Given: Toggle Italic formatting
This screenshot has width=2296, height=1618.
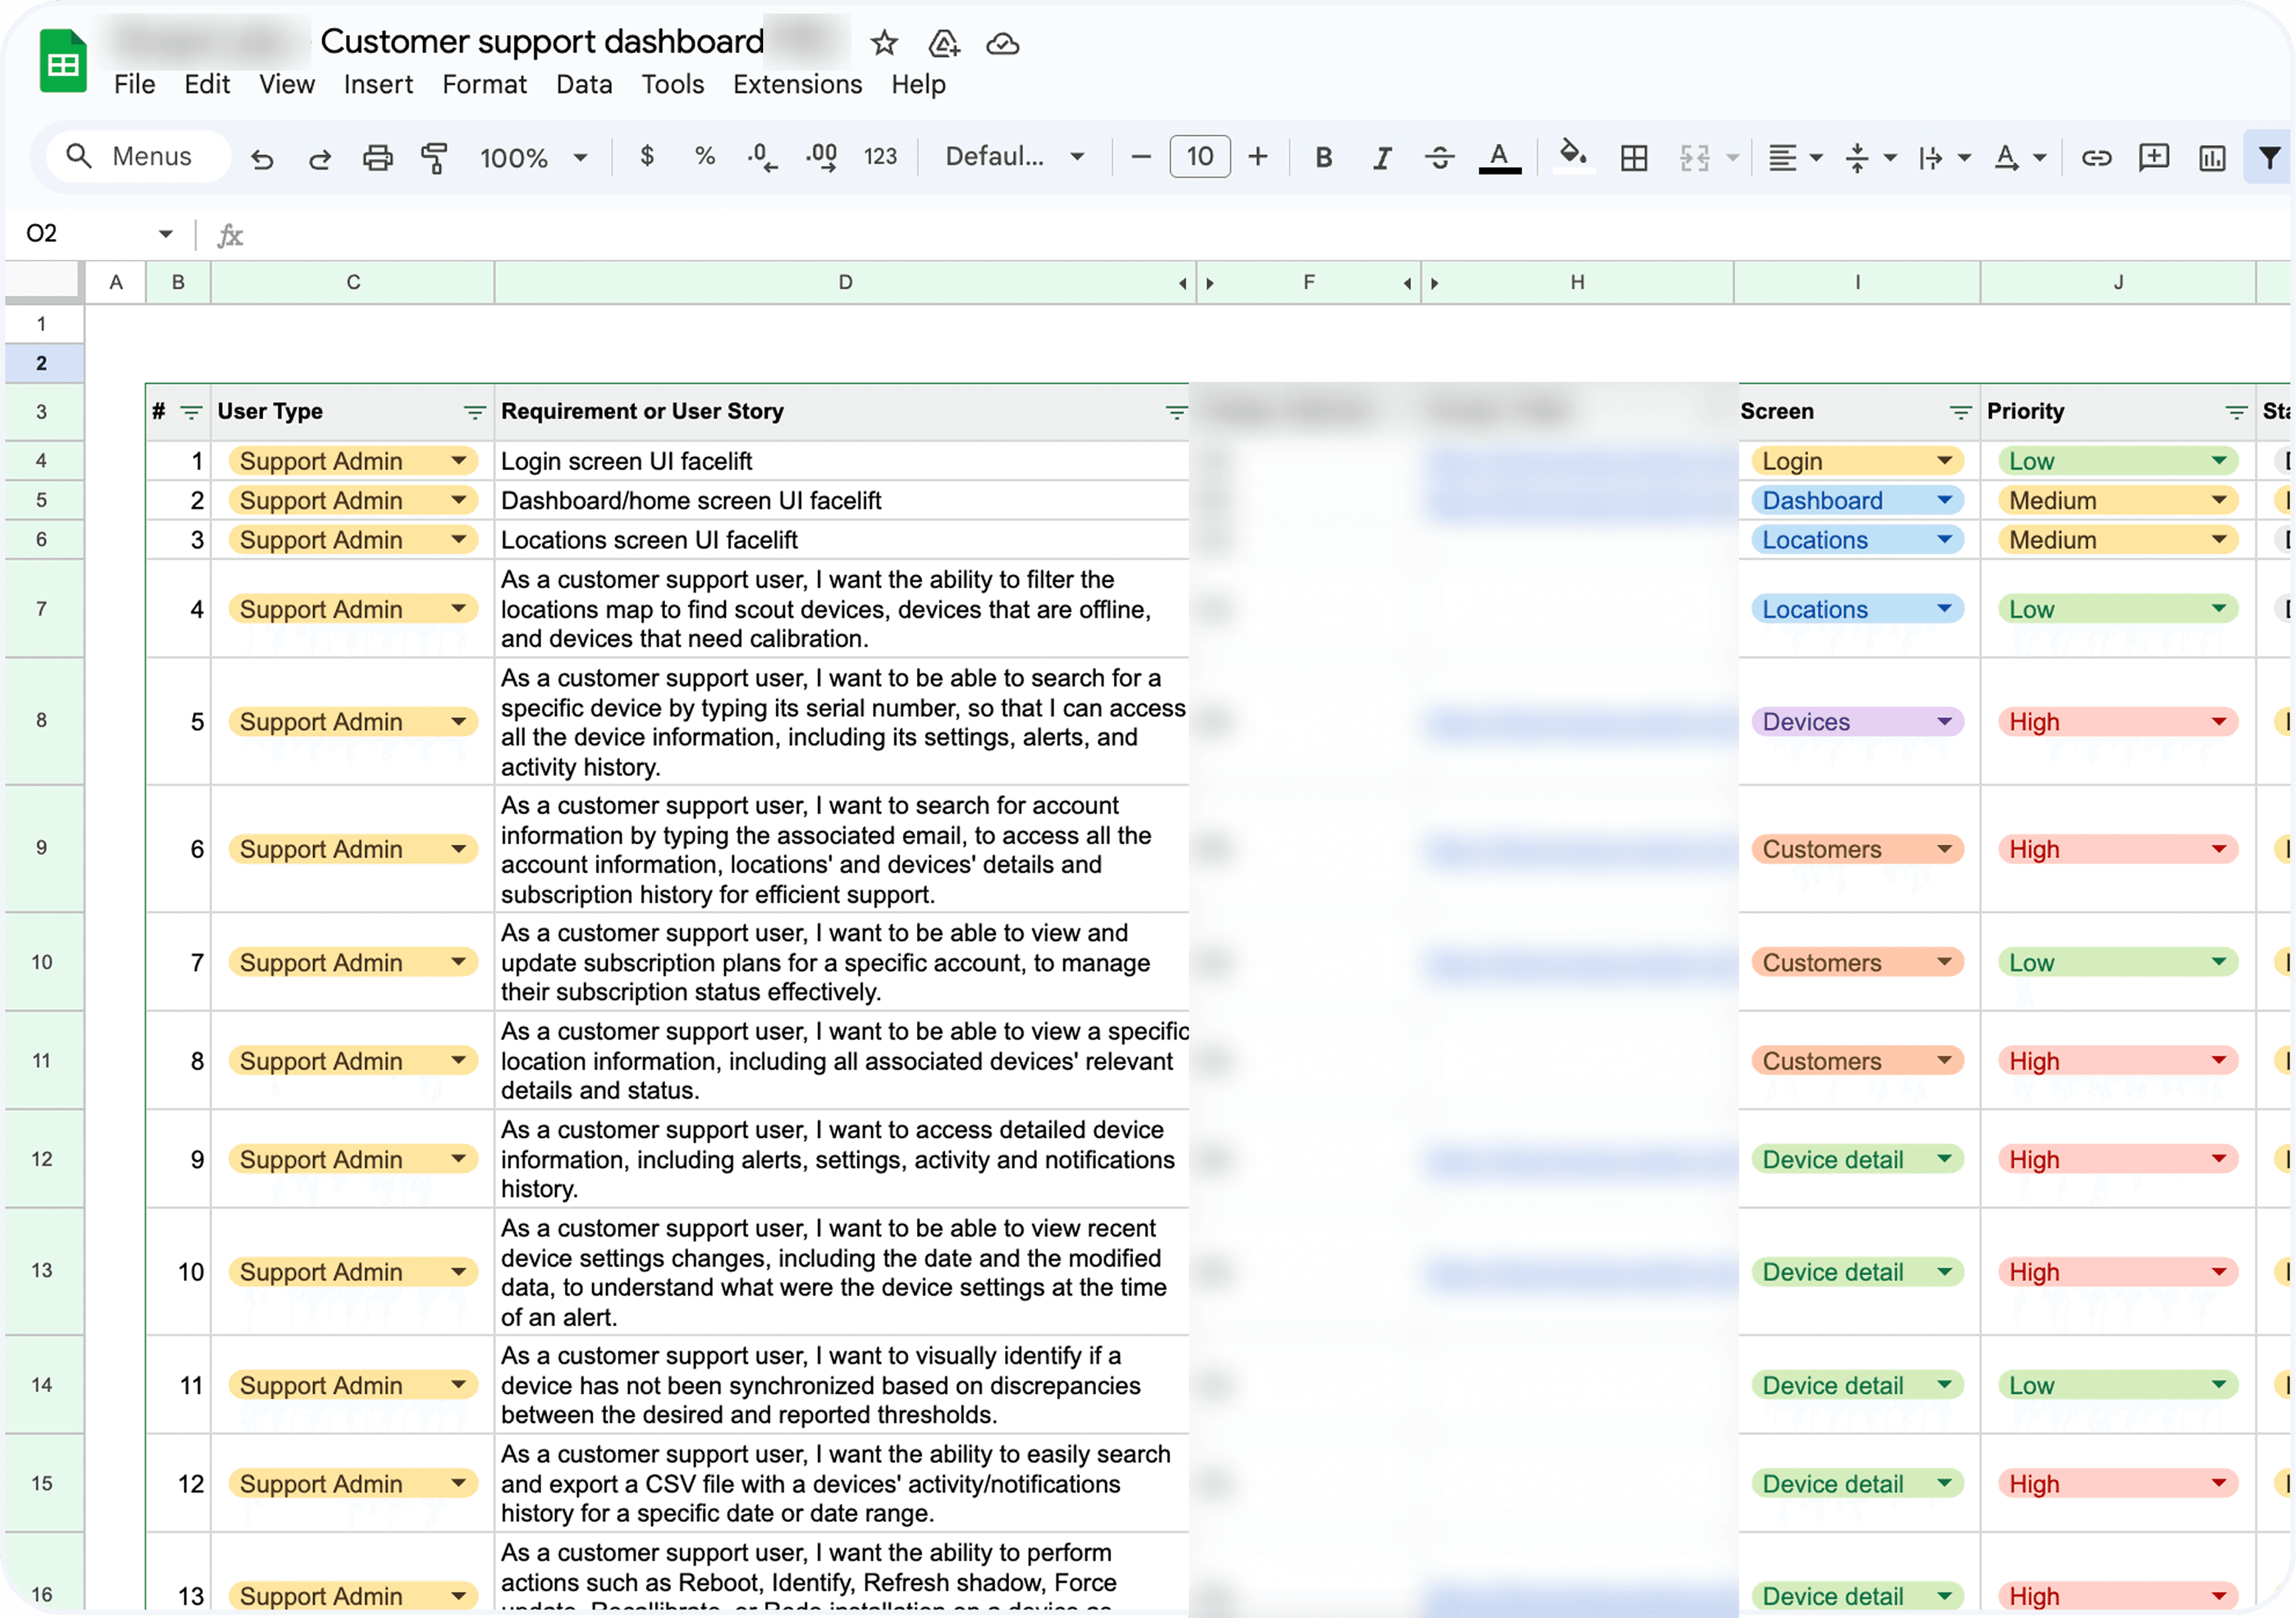Looking at the screenshot, I should coord(1381,157).
